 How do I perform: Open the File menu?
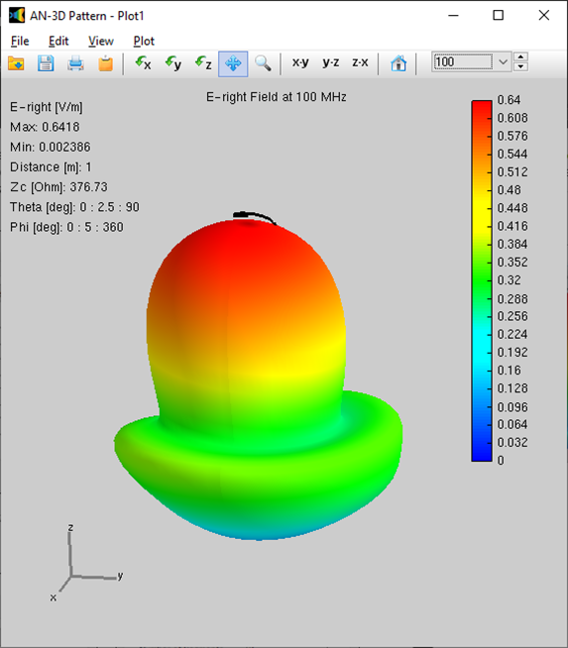(20, 41)
